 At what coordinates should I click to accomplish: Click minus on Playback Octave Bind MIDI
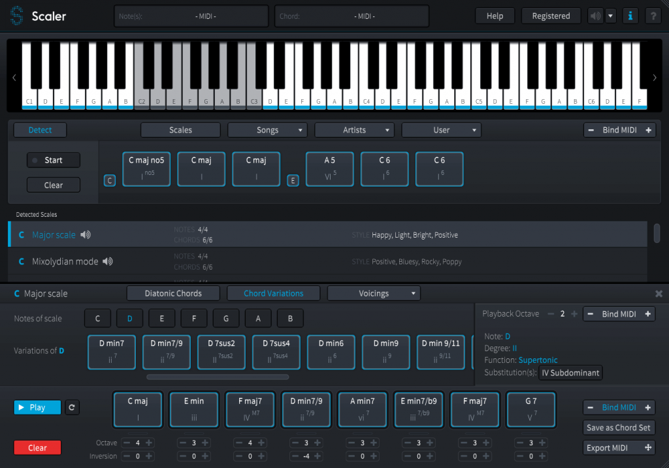coord(591,314)
